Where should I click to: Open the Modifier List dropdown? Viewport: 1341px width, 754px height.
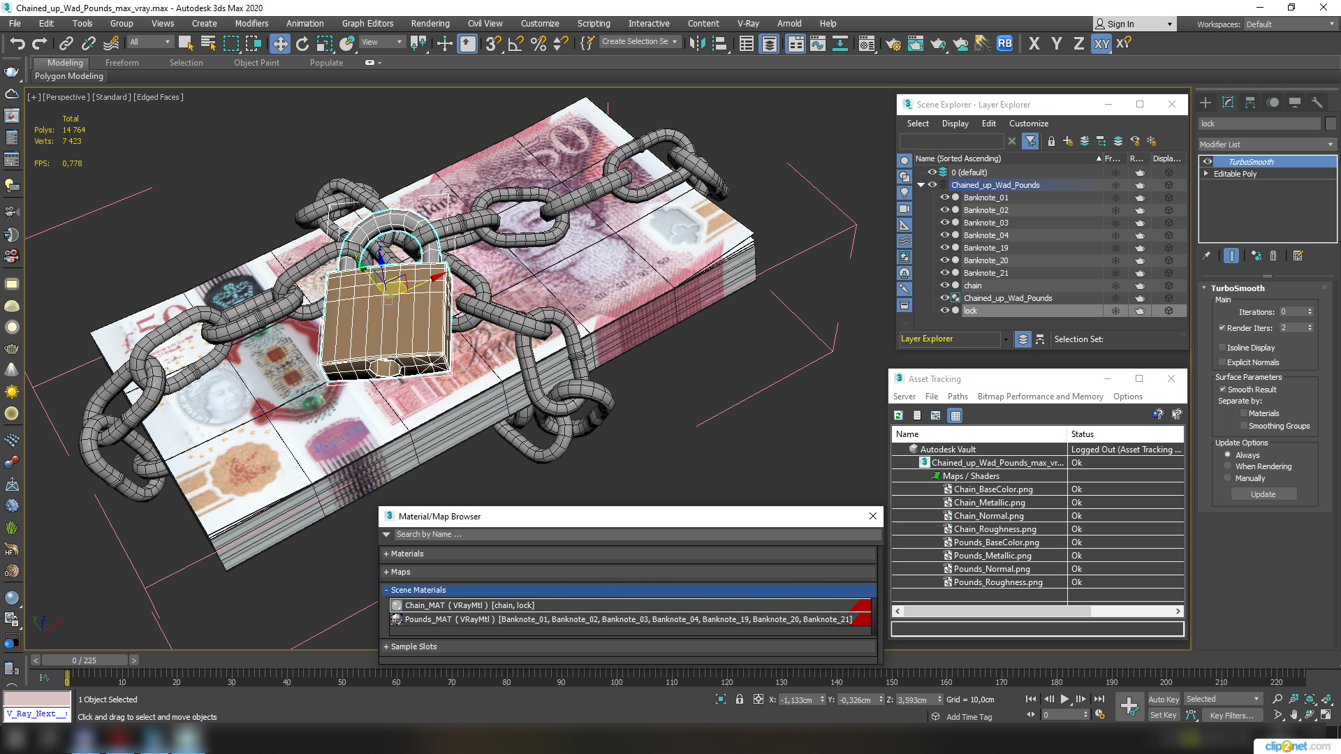pos(1266,145)
